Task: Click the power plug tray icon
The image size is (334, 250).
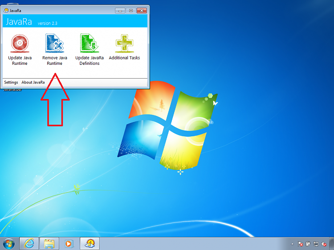Action: (x=308, y=244)
